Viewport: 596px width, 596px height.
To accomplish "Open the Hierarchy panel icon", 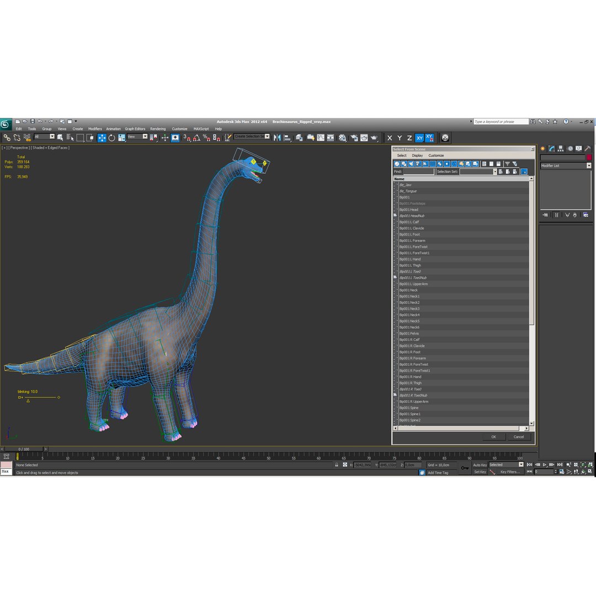I will (561, 148).
